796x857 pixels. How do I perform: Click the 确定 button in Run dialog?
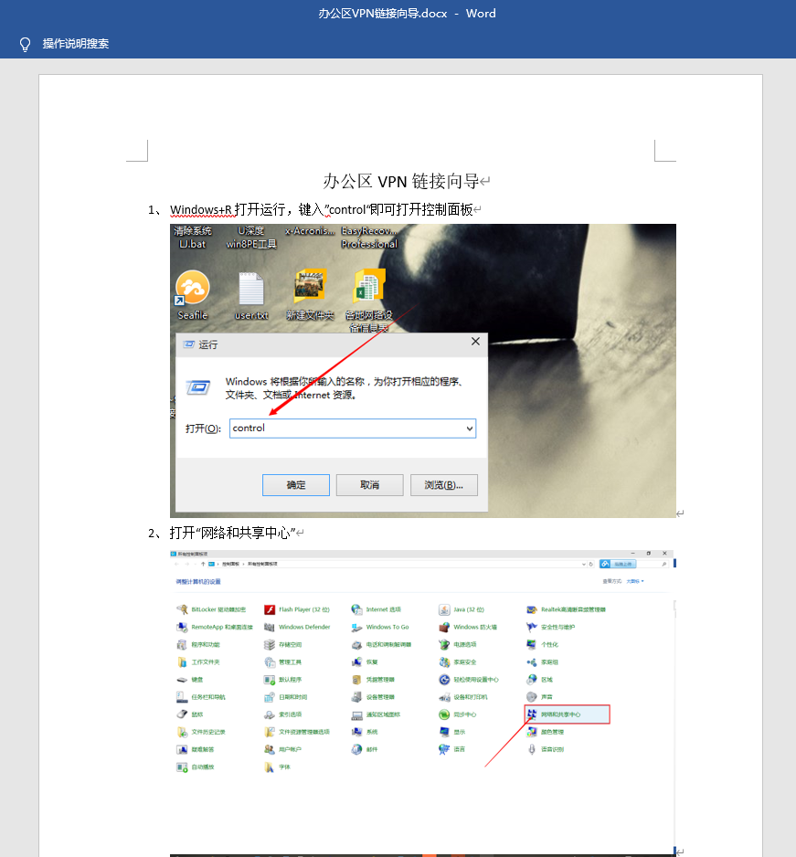296,485
